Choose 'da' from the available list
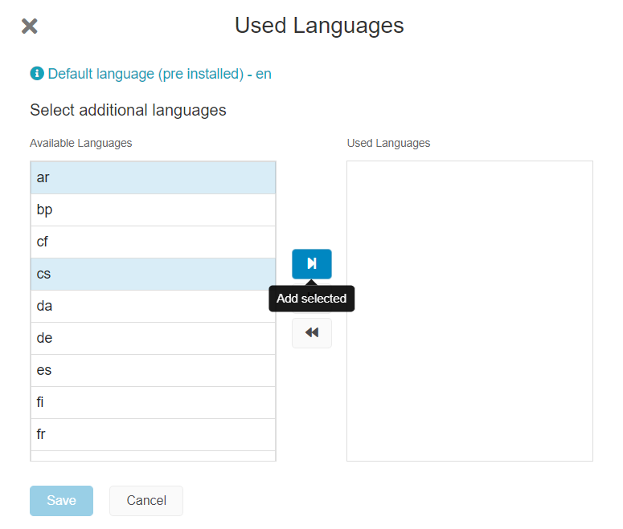The height and width of the screenshot is (529, 623). click(153, 307)
